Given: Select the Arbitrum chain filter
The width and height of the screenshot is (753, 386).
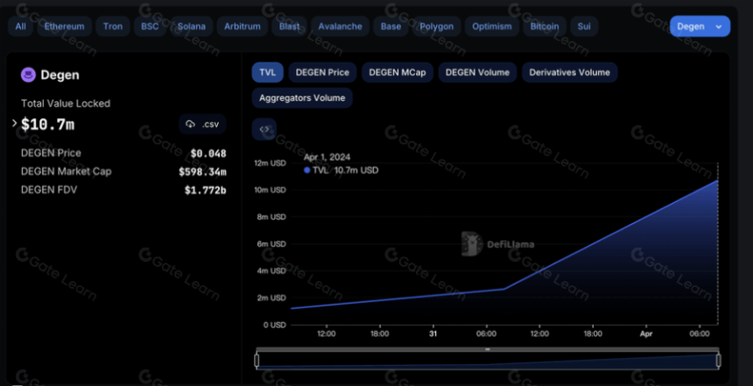Looking at the screenshot, I should click(243, 26).
